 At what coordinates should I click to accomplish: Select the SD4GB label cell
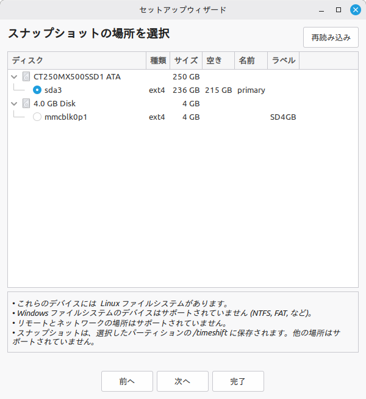[x=283, y=117]
